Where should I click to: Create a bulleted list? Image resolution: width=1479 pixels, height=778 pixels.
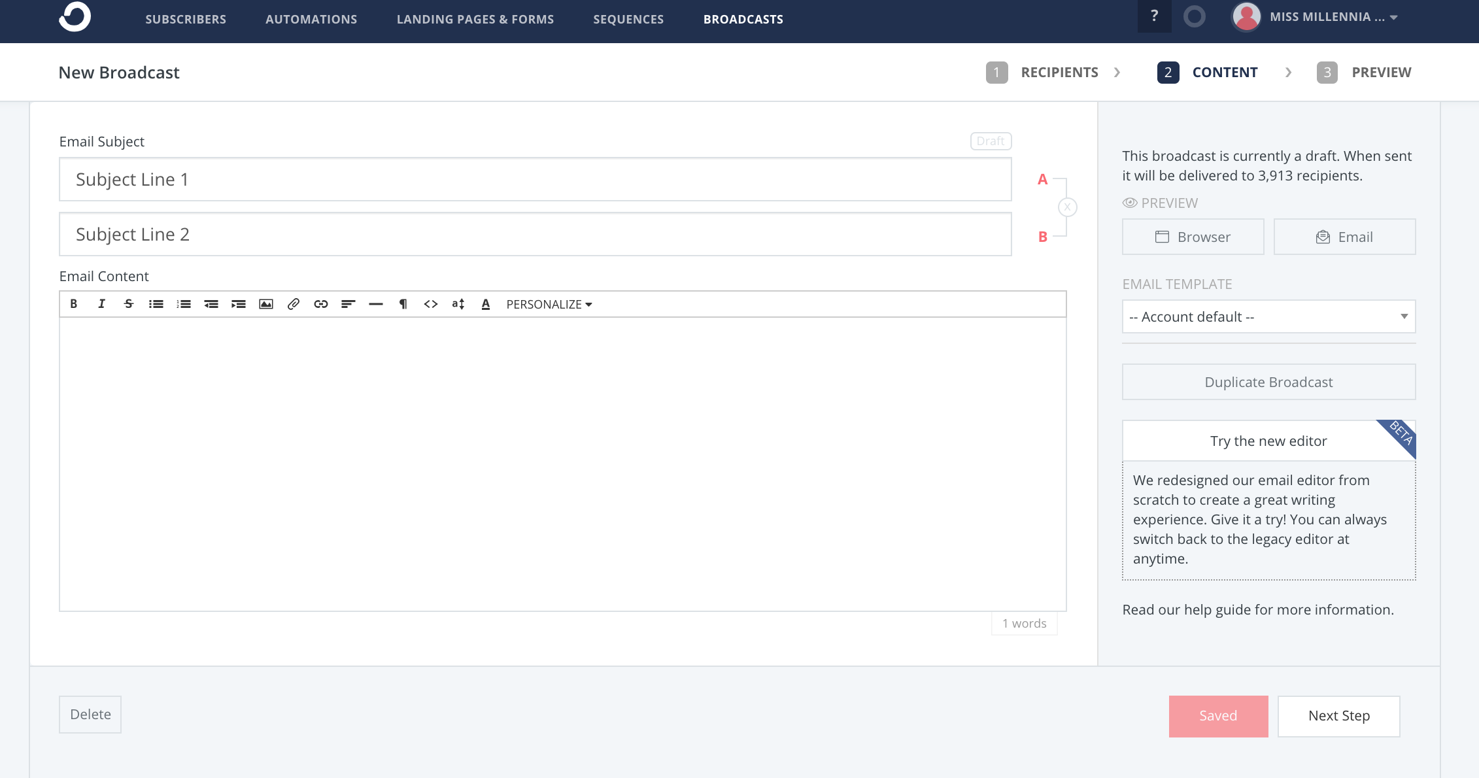pyautogui.click(x=156, y=303)
